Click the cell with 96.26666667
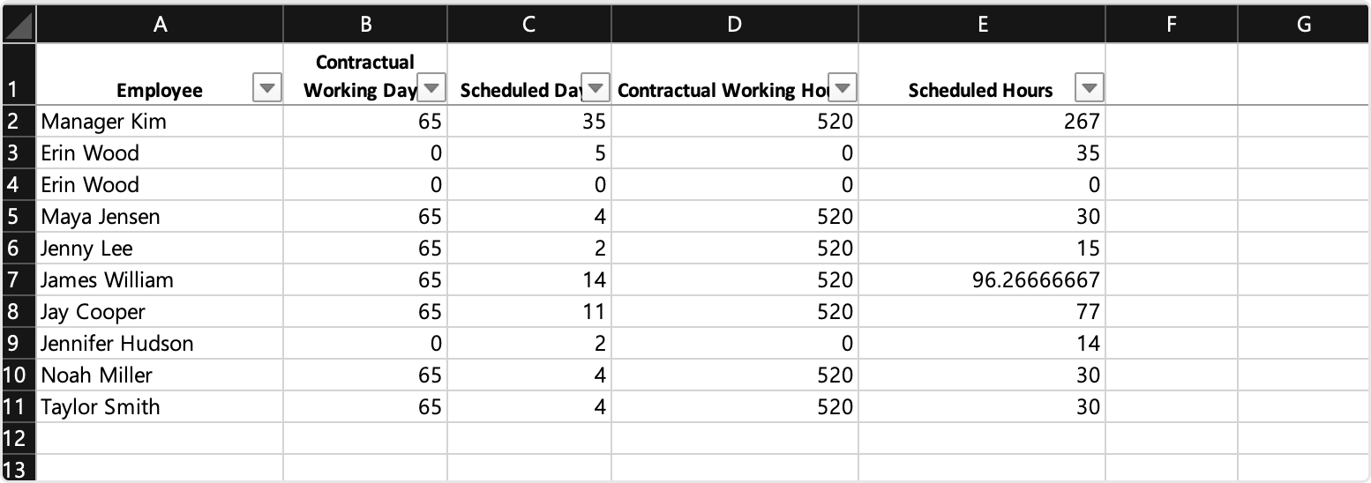 click(982, 280)
